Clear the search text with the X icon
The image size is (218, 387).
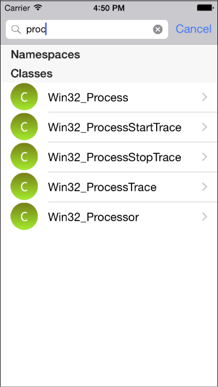coord(158,29)
